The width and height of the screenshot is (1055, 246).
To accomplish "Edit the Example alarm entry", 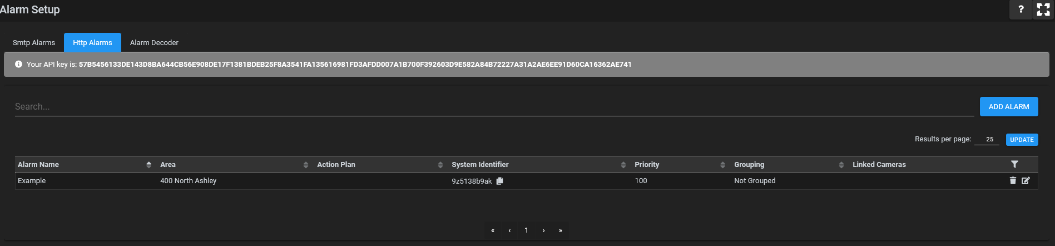I will pyautogui.click(x=1026, y=180).
